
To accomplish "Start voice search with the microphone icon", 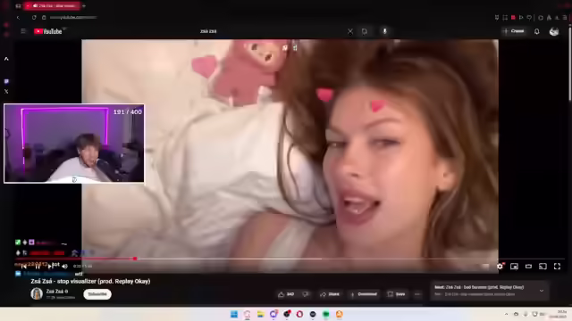I will (384, 31).
